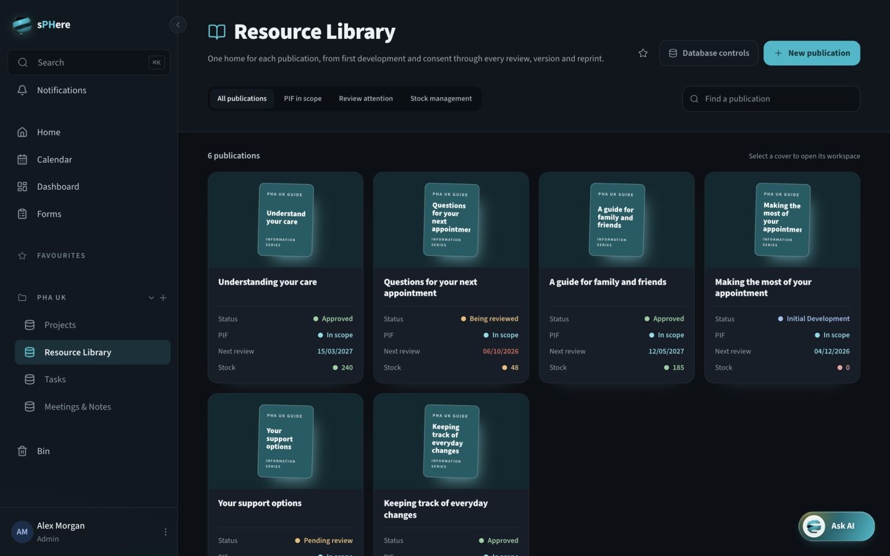Image resolution: width=890 pixels, height=556 pixels.
Task: Create a New publication
Action: pyautogui.click(x=812, y=53)
